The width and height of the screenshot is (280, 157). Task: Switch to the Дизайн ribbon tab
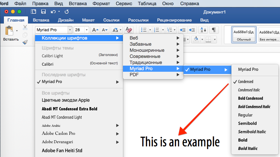[66, 20]
